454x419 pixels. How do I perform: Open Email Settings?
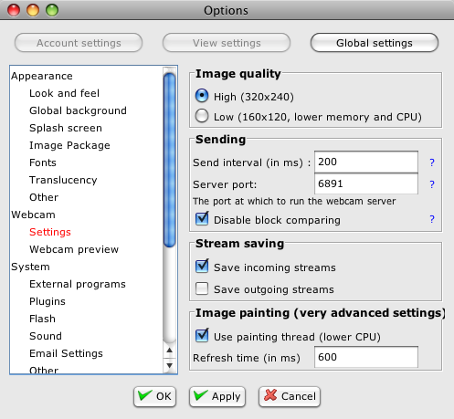point(66,353)
